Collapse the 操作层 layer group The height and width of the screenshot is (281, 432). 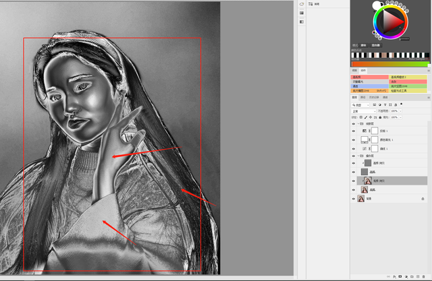(x=358, y=156)
